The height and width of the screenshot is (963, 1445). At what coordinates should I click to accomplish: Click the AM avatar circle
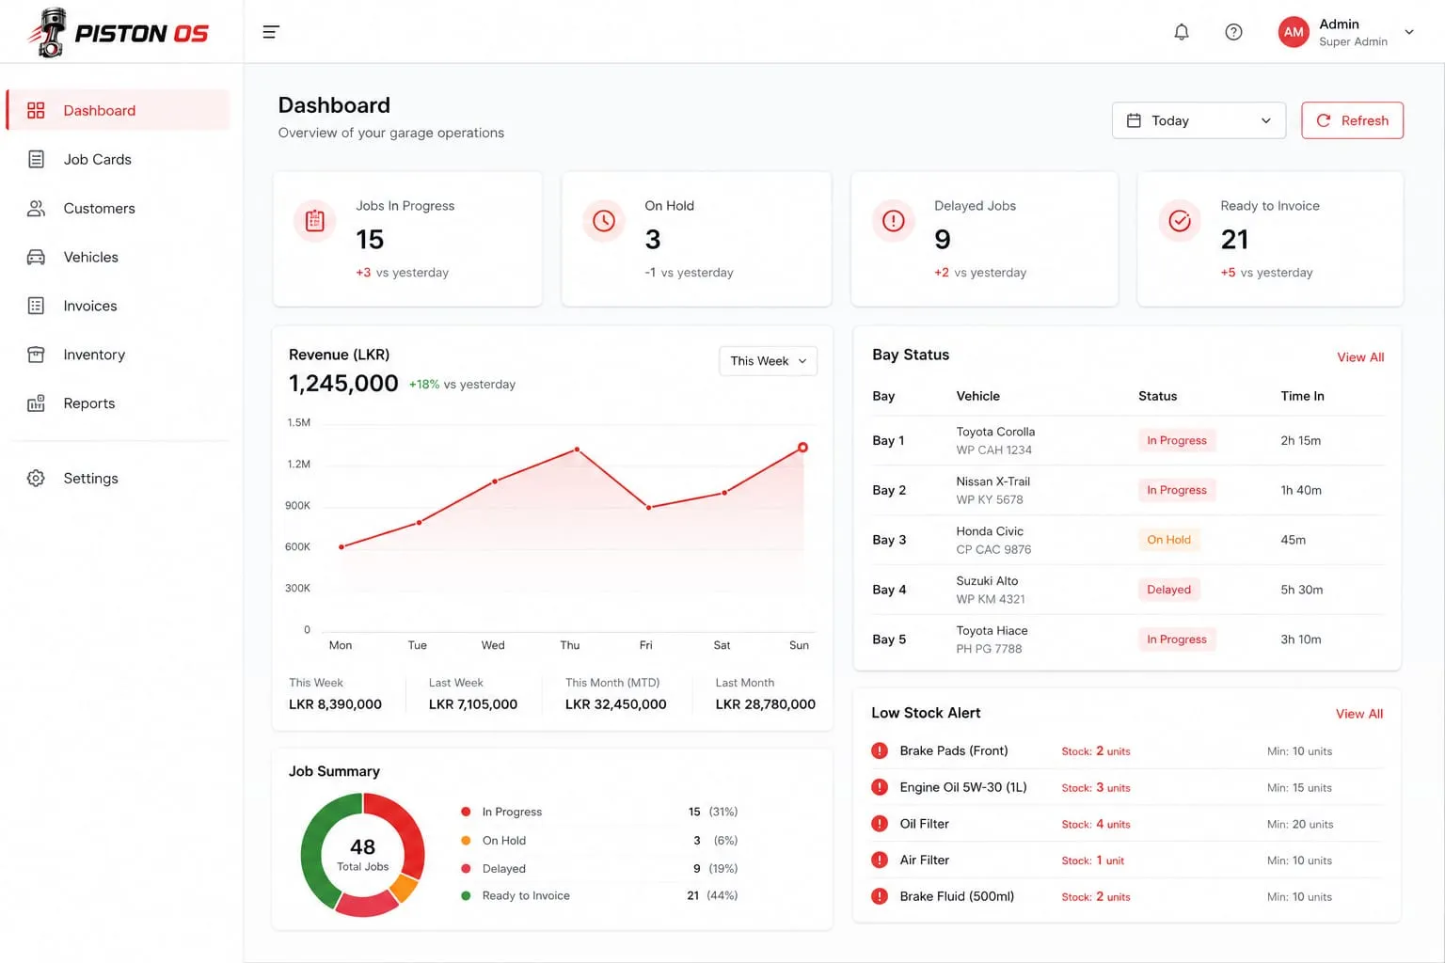[1294, 32]
